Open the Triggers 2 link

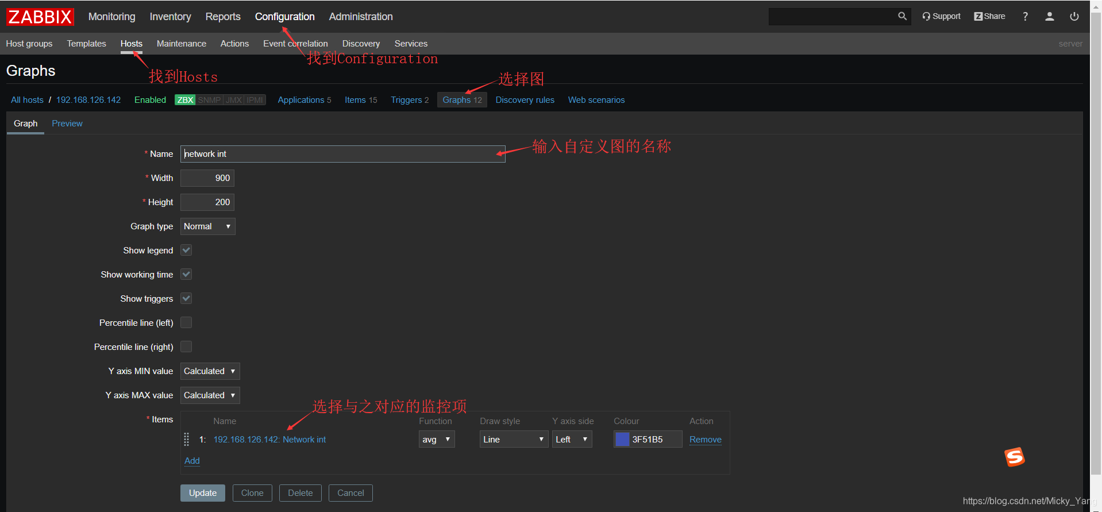[x=410, y=100]
